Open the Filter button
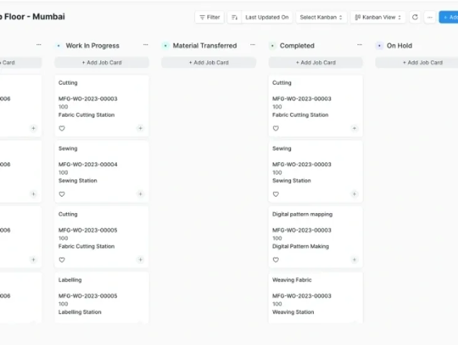Image resolution: width=458 pixels, height=345 pixels. pos(210,17)
